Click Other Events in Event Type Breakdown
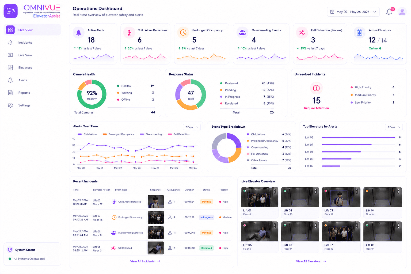This screenshot has width=411, height=274. tap(269, 160)
